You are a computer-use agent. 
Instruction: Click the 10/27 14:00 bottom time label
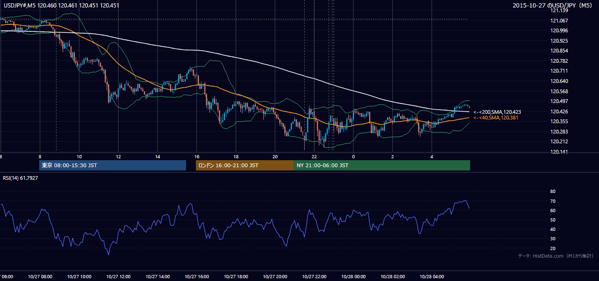tap(157, 277)
